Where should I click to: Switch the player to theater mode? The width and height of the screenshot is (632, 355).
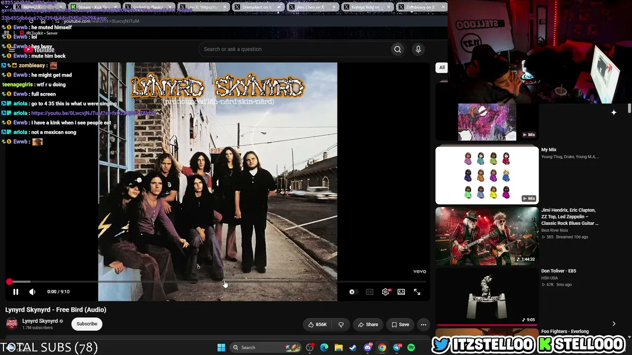click(x=401, y=292)
